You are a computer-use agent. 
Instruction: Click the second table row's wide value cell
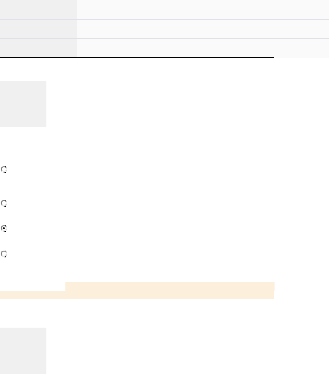(x=203, y=14)
